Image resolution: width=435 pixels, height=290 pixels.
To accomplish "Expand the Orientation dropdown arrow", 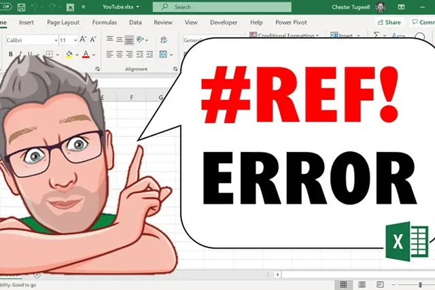I will [147, 41].
